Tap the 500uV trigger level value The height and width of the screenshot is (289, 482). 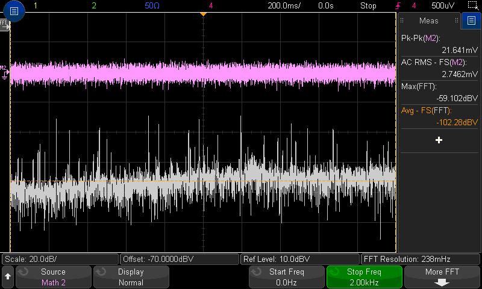coord(443,5)
